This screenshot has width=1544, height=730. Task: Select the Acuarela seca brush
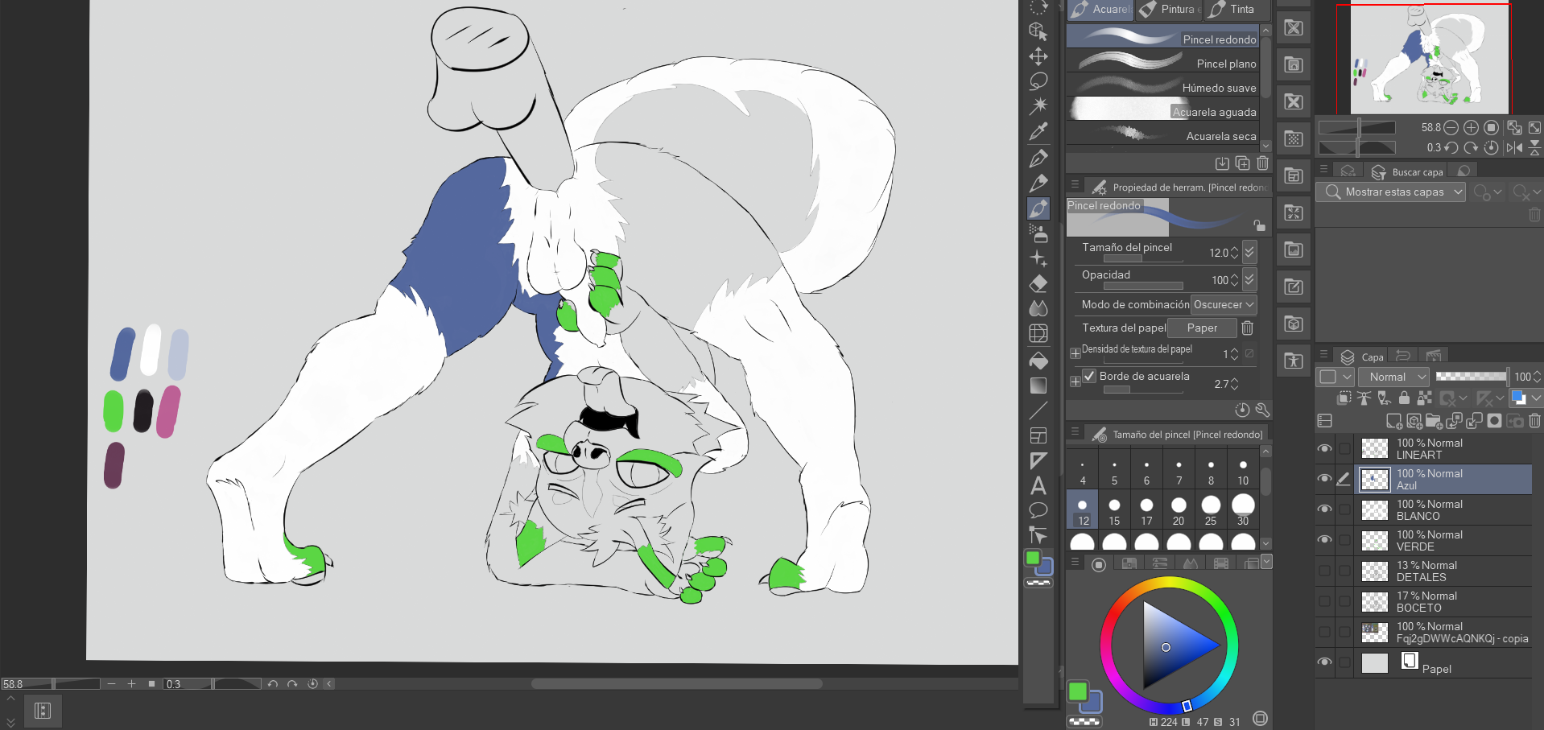point(1162,135)
